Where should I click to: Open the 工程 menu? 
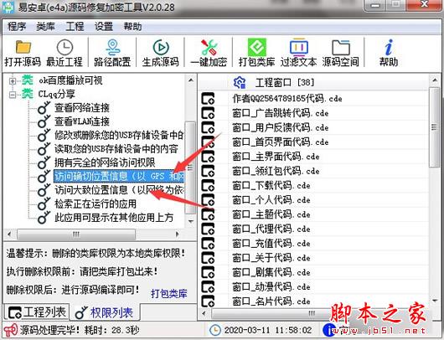(75, 27)
